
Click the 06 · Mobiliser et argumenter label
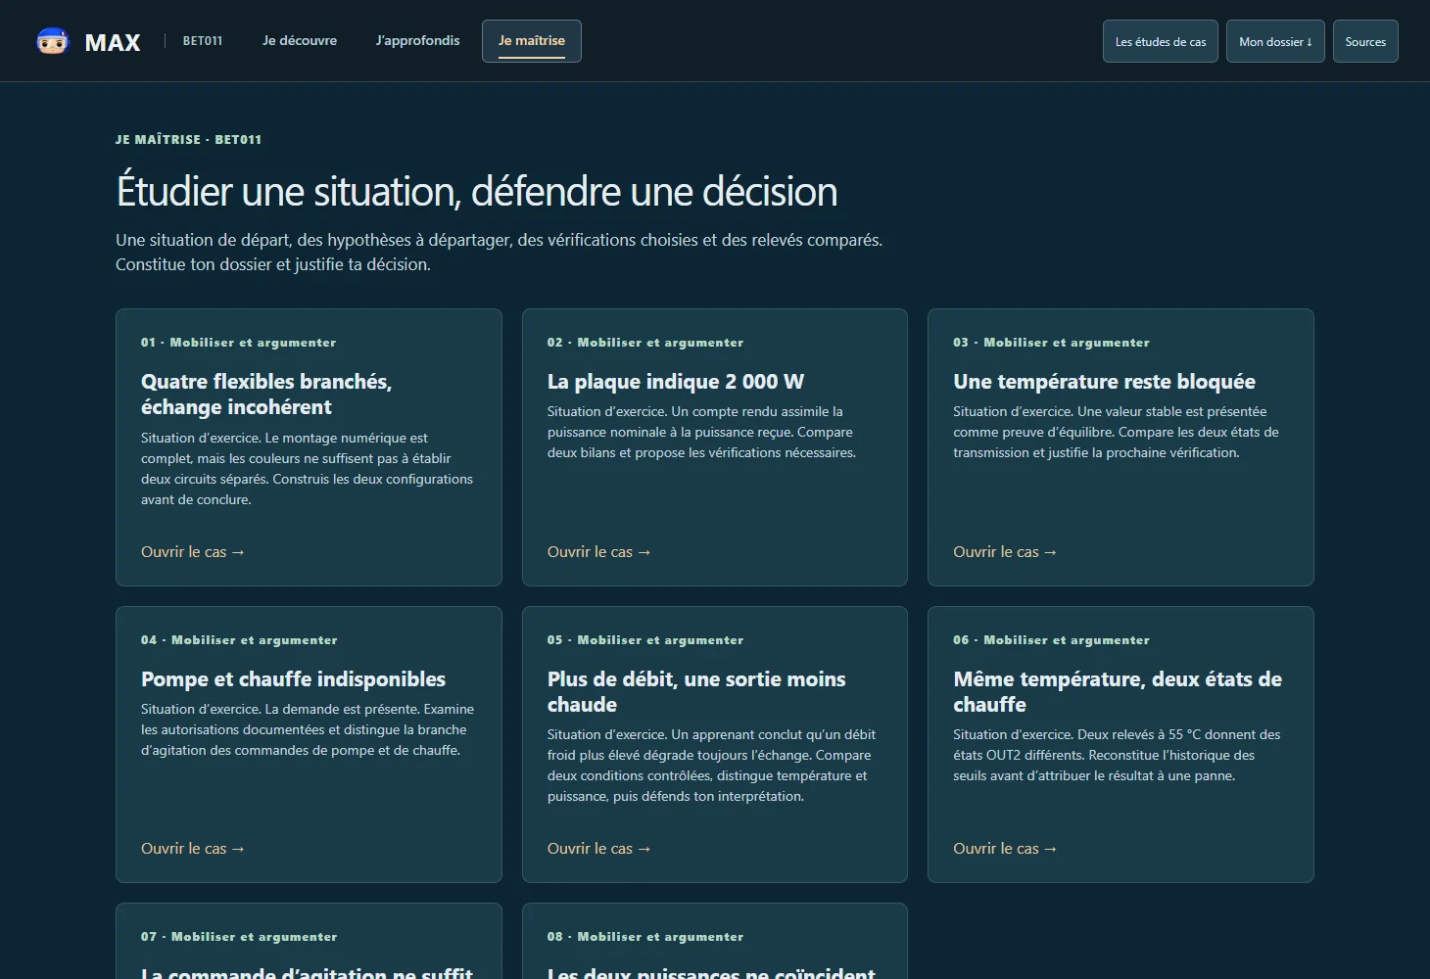point(1051,640)
